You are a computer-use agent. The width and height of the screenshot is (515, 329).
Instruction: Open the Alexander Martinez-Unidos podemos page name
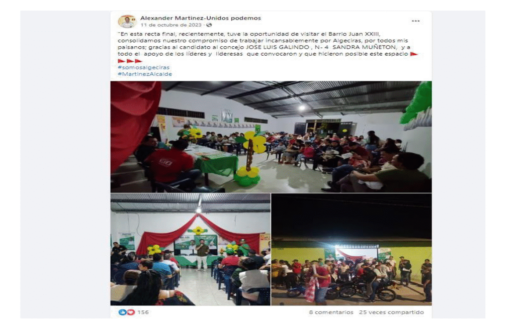point(201,18)
